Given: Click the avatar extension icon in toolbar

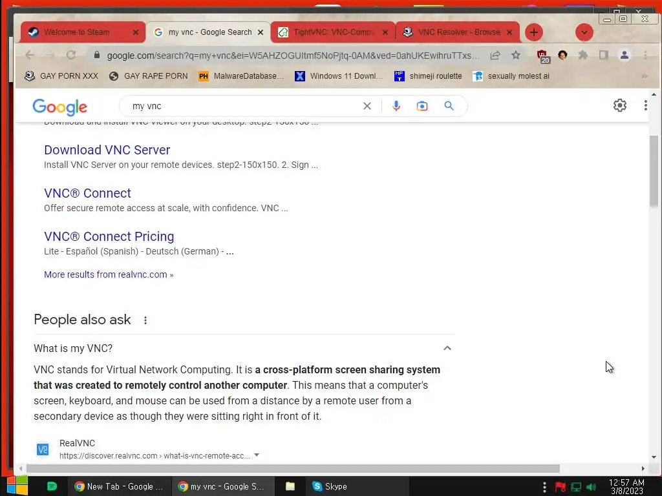Looking at the screenshot, I should [x=562, y=55].
